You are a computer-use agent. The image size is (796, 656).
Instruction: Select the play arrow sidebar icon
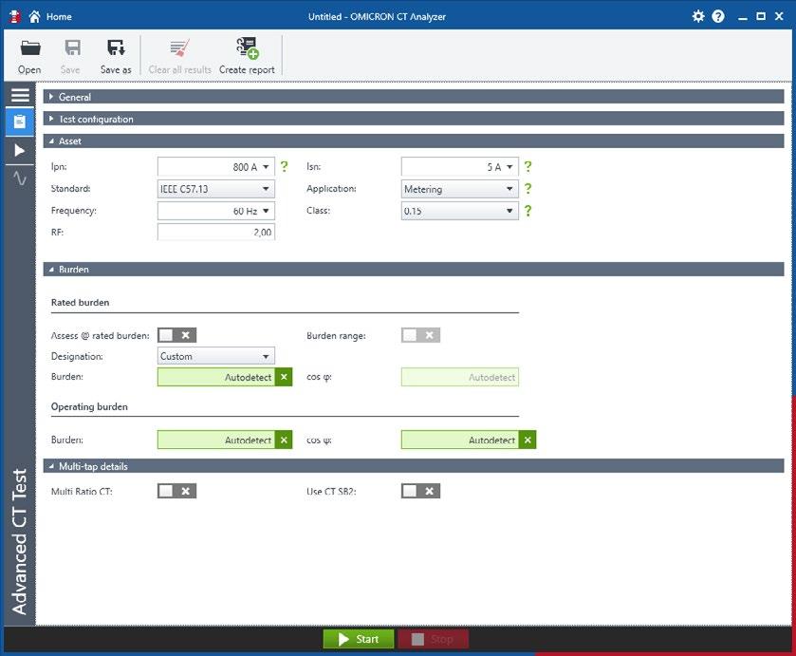(20, 150)
